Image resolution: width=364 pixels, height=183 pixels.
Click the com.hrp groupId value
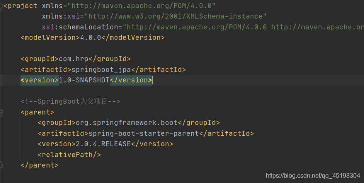[x=73, y=59]
